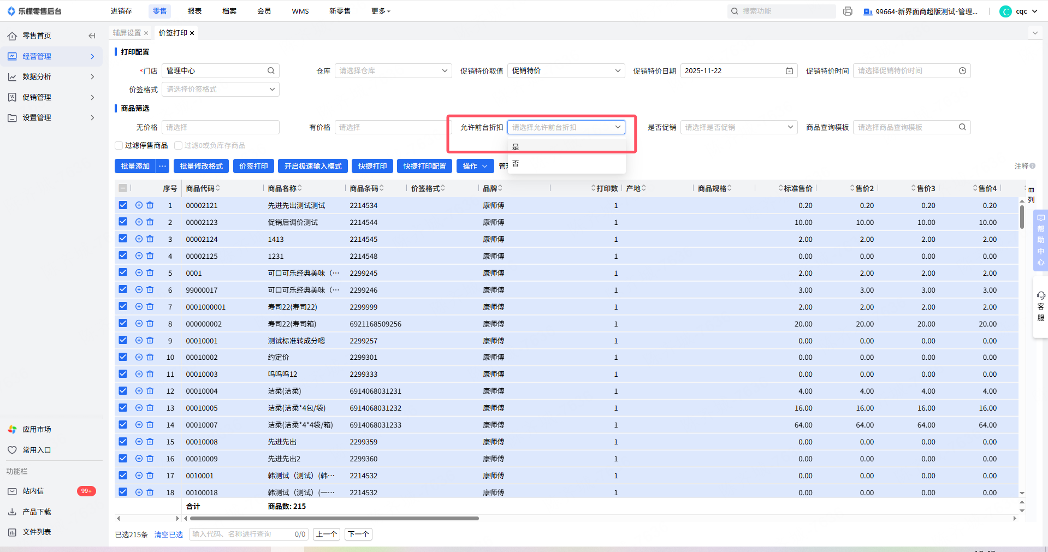Open the 价签格式 dropdown
1048x552 pixels.
coord(220,90)
